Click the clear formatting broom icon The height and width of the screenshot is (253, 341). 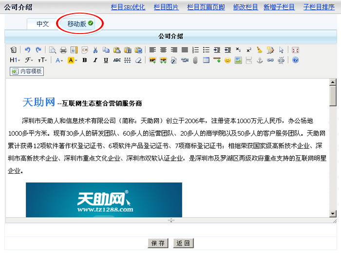pyautogui.click(x=260, y=50)
